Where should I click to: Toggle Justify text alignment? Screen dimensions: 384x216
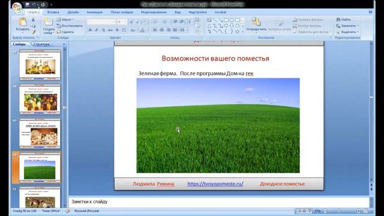pos(175,30)
